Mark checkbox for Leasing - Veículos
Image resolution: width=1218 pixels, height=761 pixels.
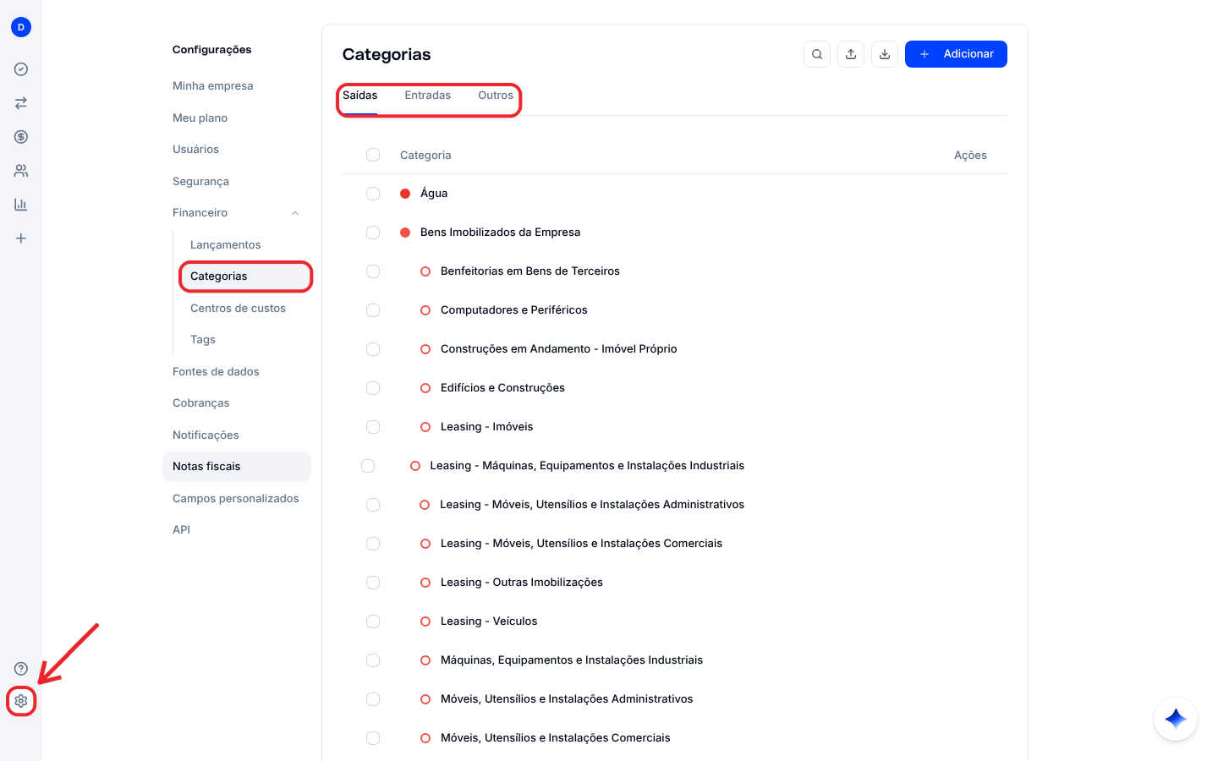[373, 621]
